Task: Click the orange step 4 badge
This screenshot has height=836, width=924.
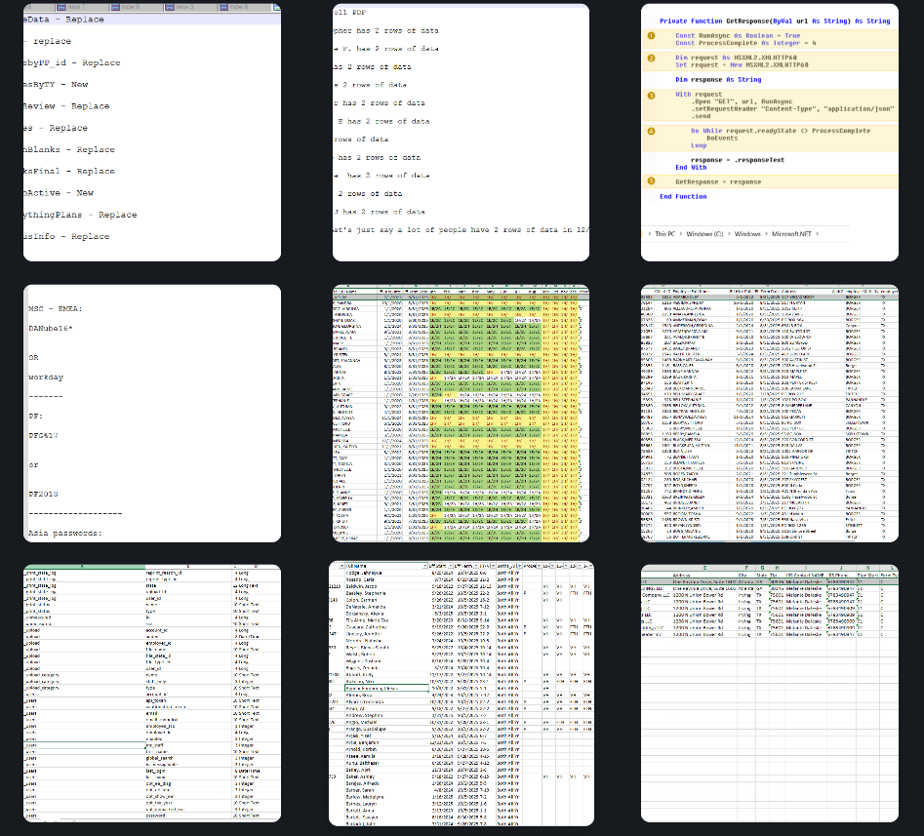Action: point(651,129)
